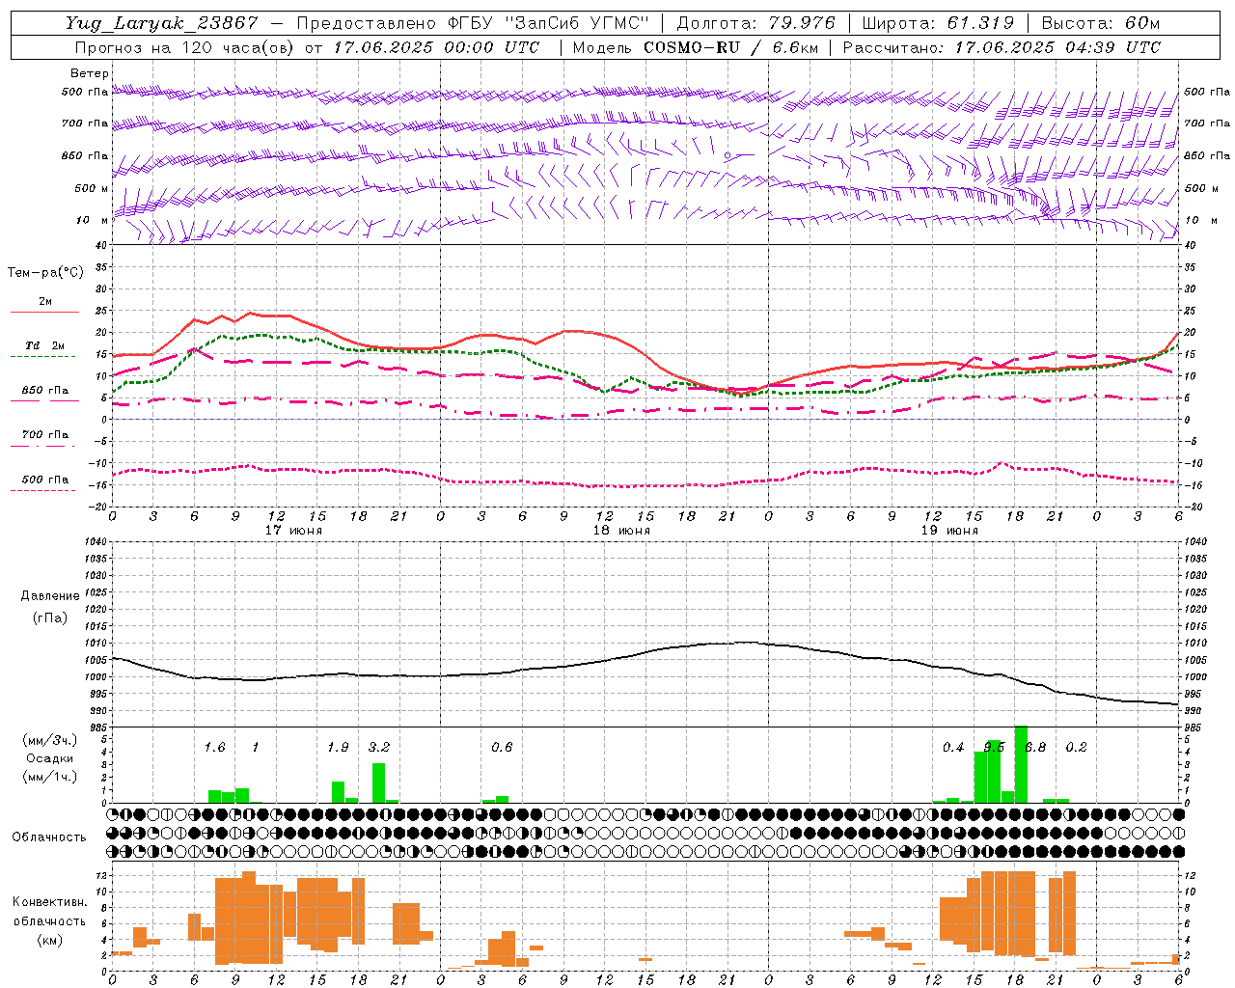Click the 1.9 precipitation total
Image resolution: width=1235 pixels, height=988 pixels.
(338, 748)
